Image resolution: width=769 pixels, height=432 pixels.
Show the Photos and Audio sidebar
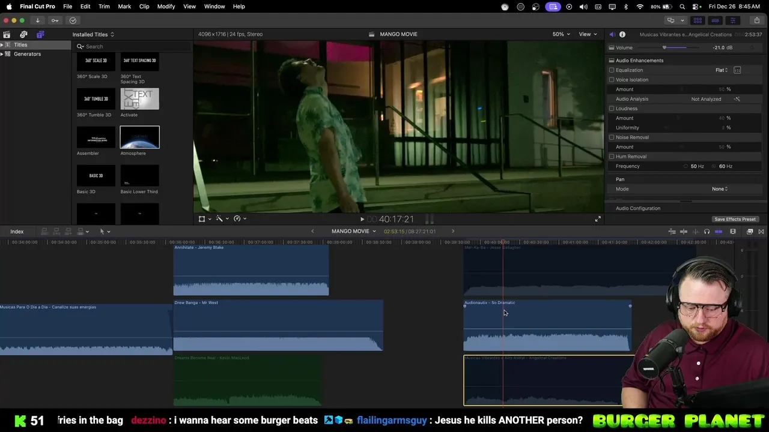coord(23,34)
